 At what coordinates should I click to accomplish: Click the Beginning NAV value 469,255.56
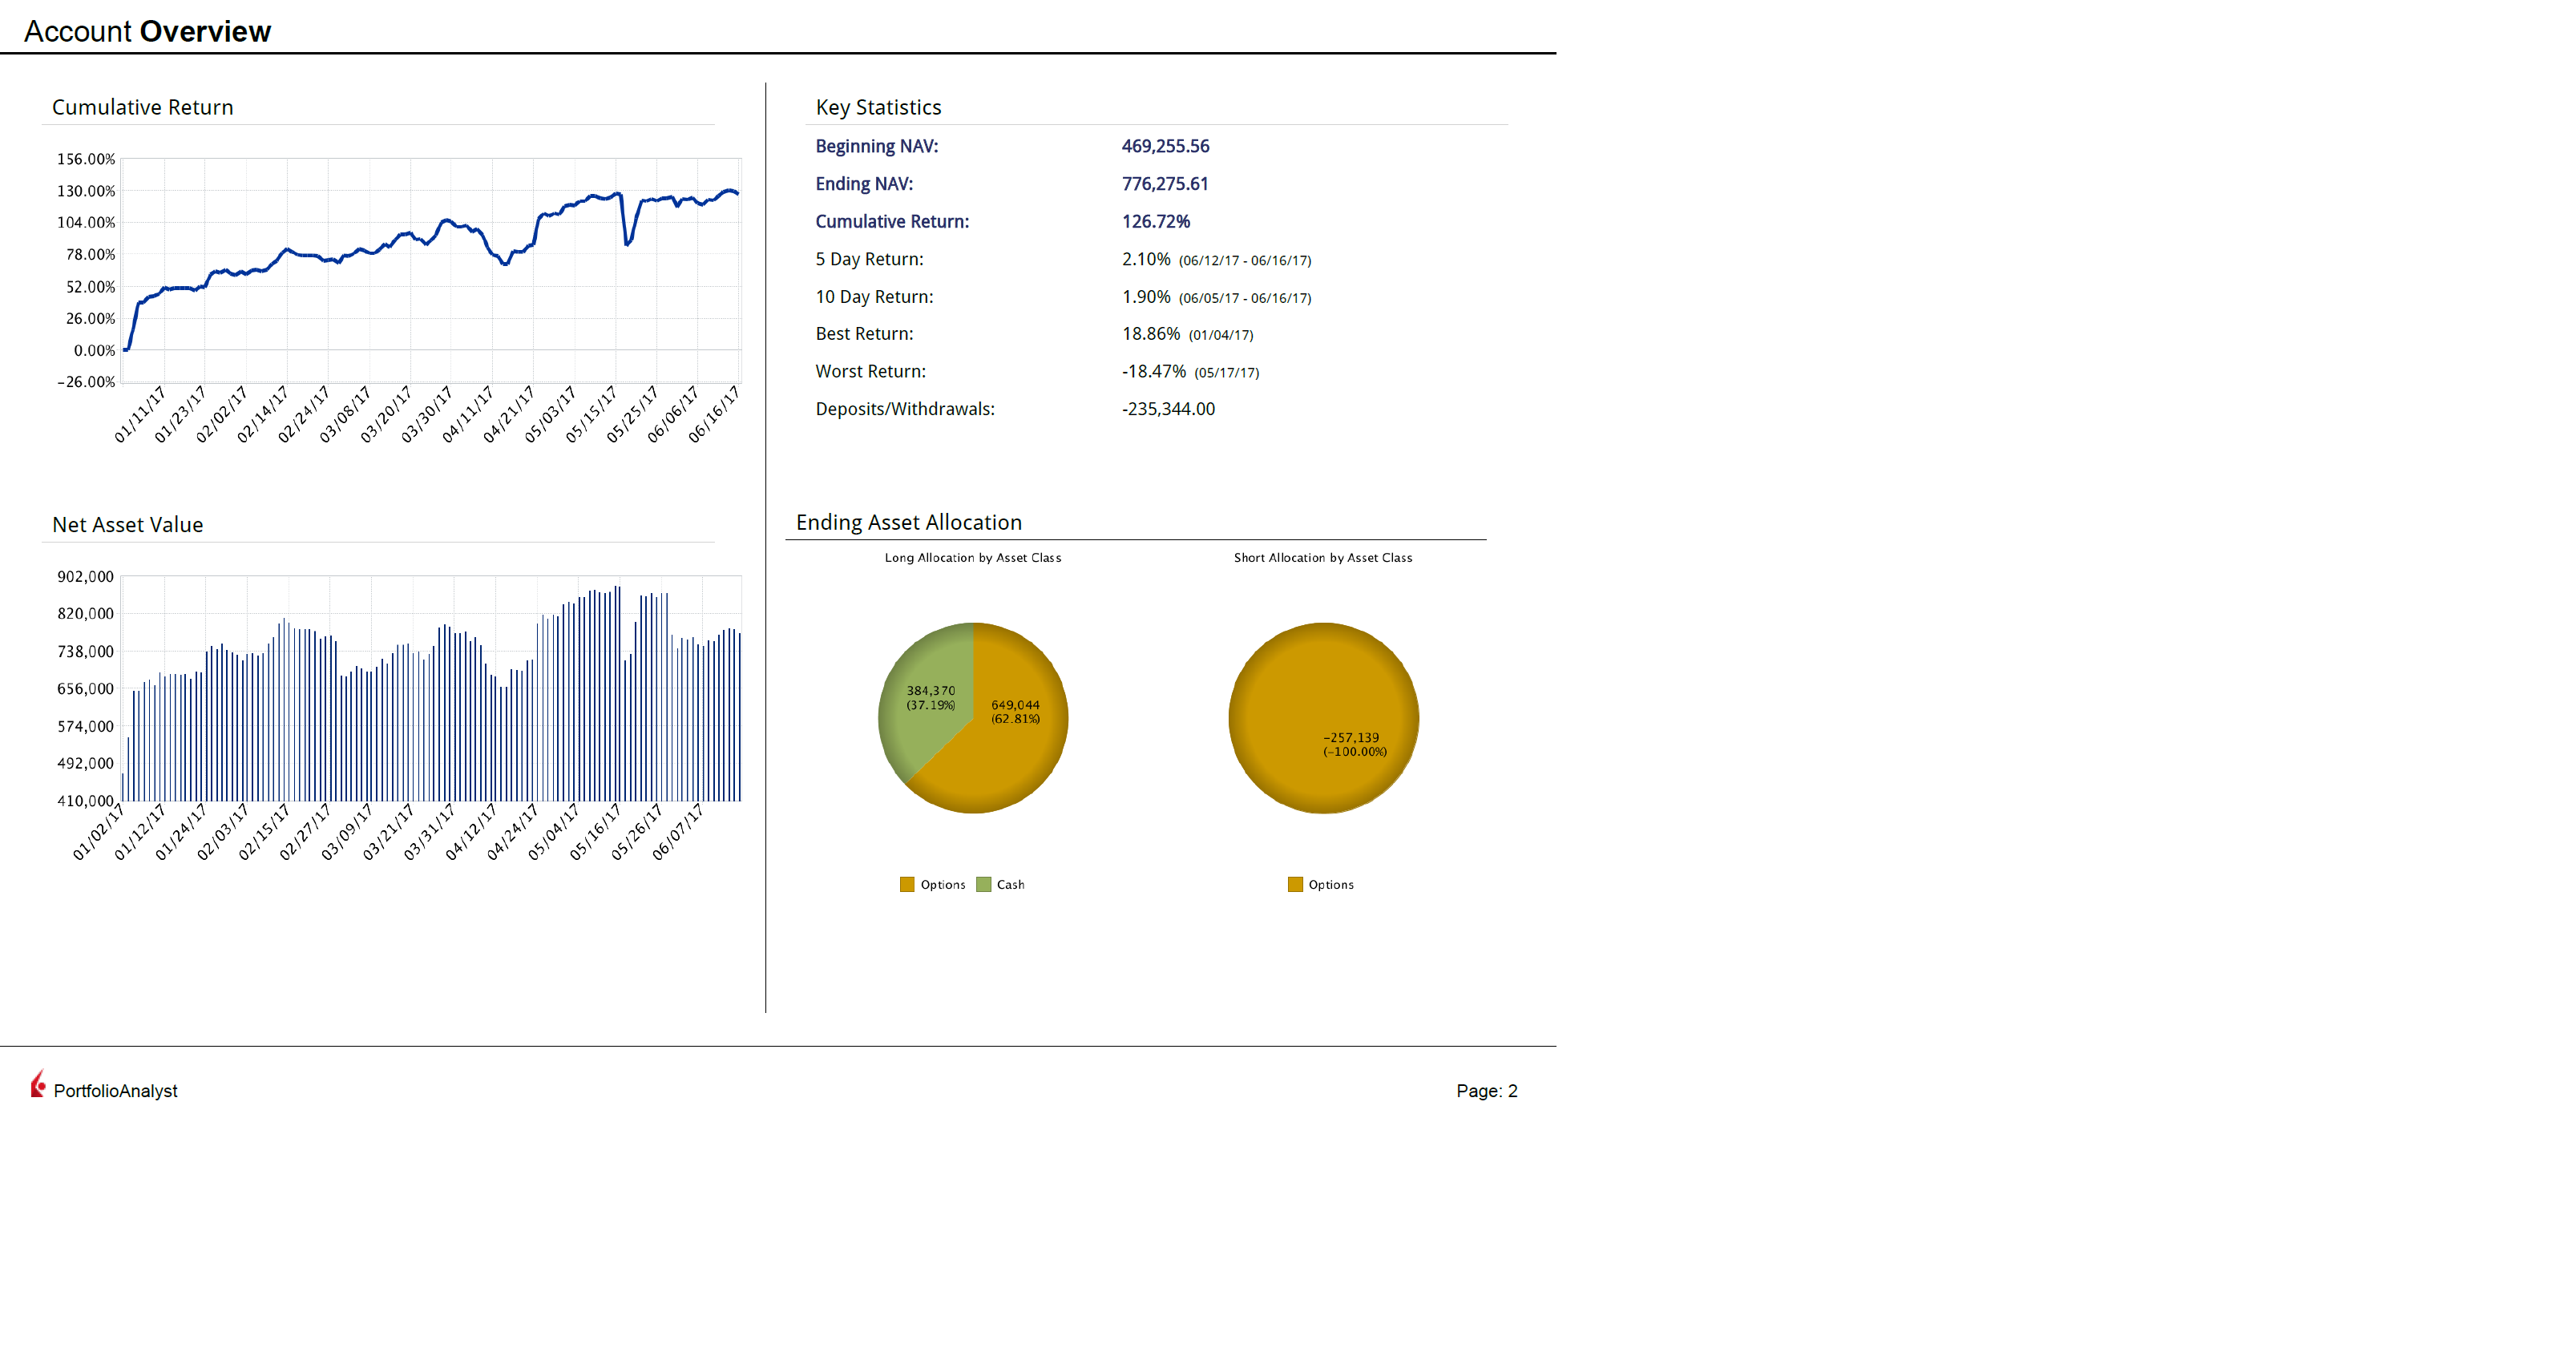[x=1165, y=146]
